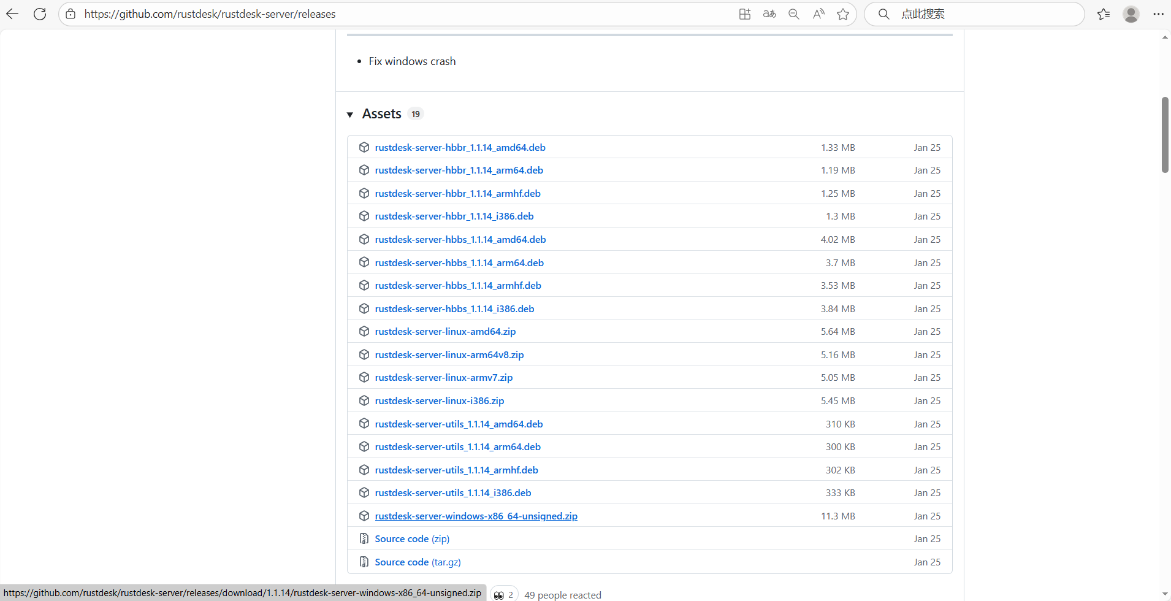Click the '1.33 MB' file size
This screenshot has width=1171, height=601.
click(x=837, y=147)
